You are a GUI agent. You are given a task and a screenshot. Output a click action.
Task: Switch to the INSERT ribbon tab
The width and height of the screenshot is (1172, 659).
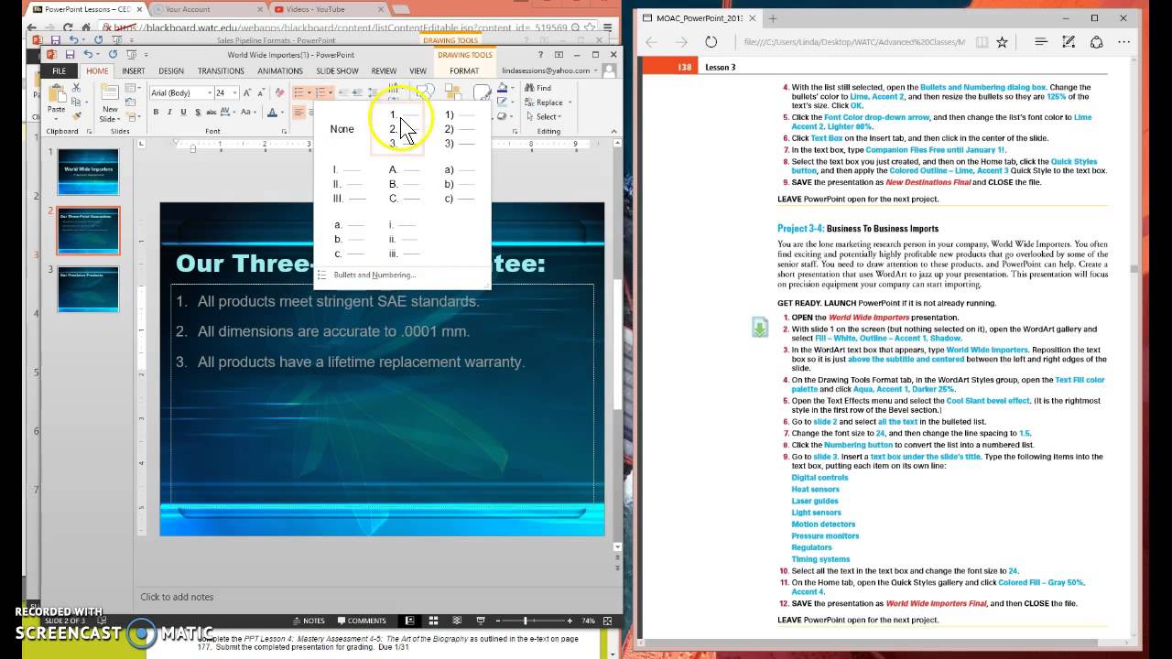click(x=134, y=70)
